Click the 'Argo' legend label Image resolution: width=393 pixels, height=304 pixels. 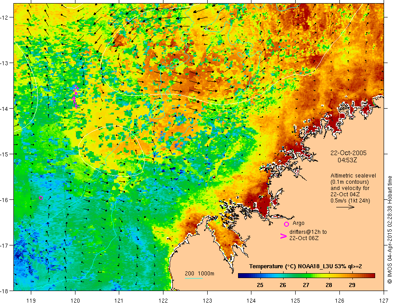[298, 223]
